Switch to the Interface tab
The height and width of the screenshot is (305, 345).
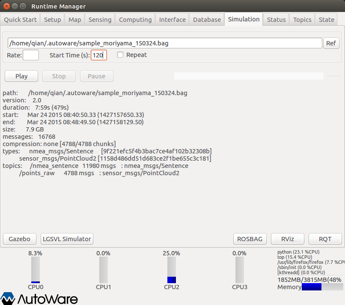click(172, 20)
